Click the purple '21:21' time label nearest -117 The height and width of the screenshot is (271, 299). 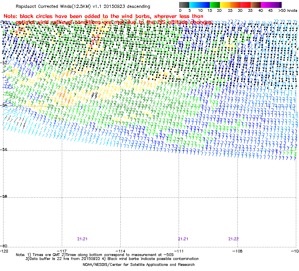[82, 239]
